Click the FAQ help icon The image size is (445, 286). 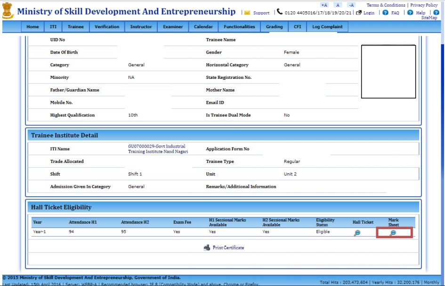(x=387, y=13)
